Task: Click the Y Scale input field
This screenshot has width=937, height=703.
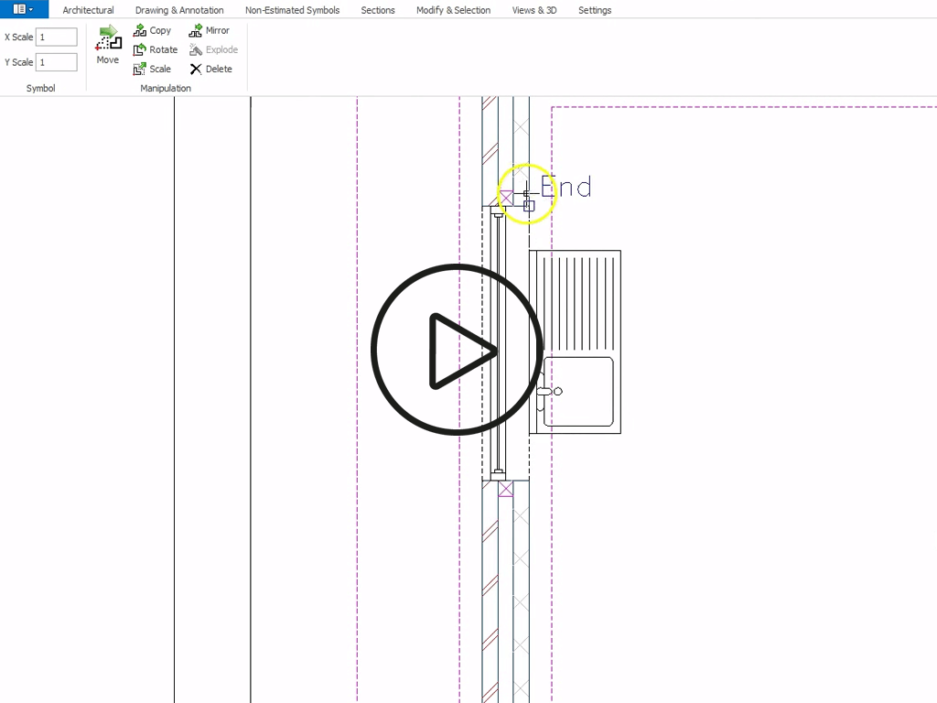Action: 56,62
